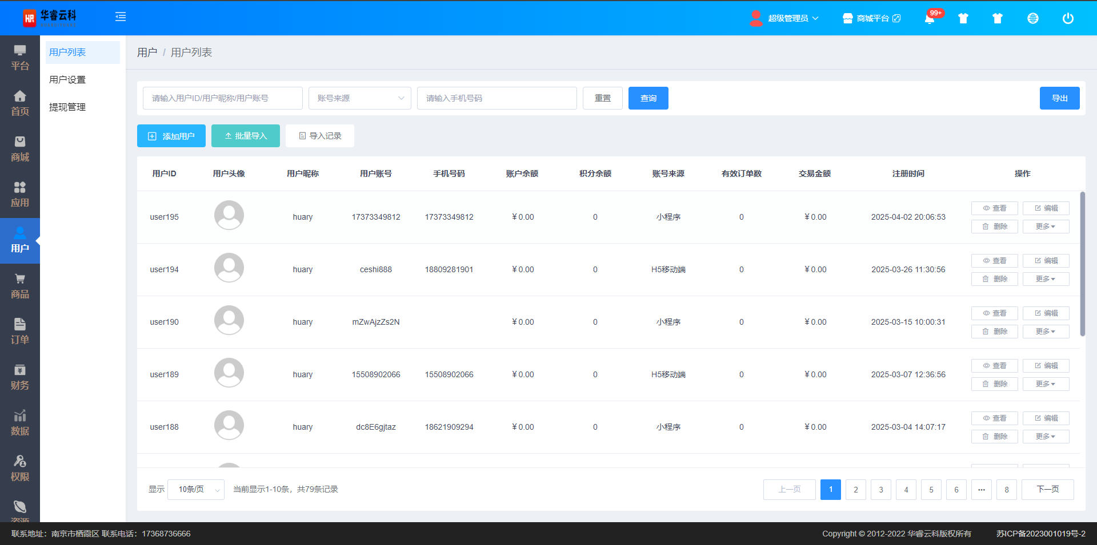Open the 数据 data sidebar icon
Screen dimensions: 1097x545
tap(20, 423)
